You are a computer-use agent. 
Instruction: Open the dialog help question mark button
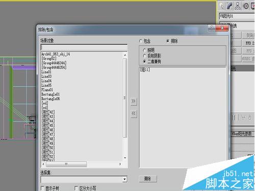pos(212,28)
